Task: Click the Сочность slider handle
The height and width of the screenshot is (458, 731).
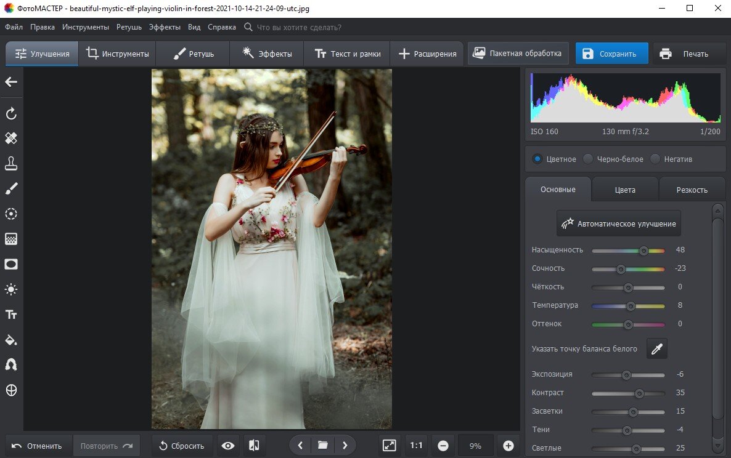Action: click(621, 269)
